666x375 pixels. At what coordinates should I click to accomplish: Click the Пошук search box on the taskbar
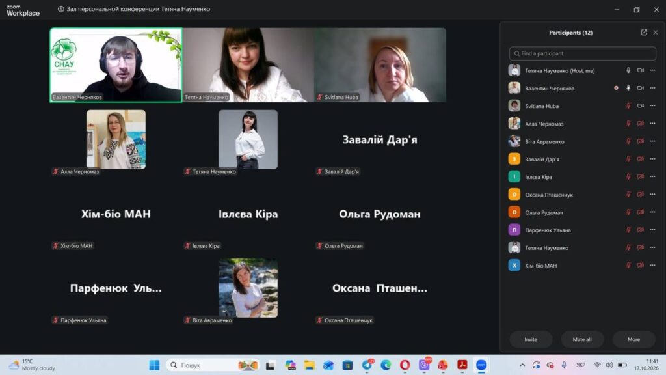213,365
